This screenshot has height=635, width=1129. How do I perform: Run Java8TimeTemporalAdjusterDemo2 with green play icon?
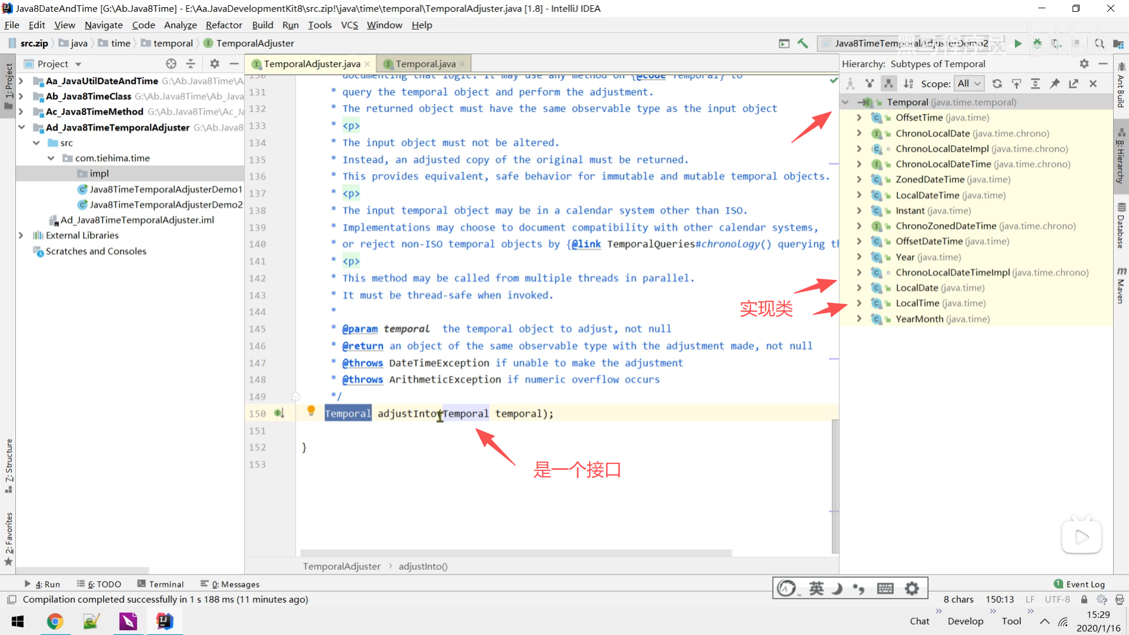point(1018,43)
